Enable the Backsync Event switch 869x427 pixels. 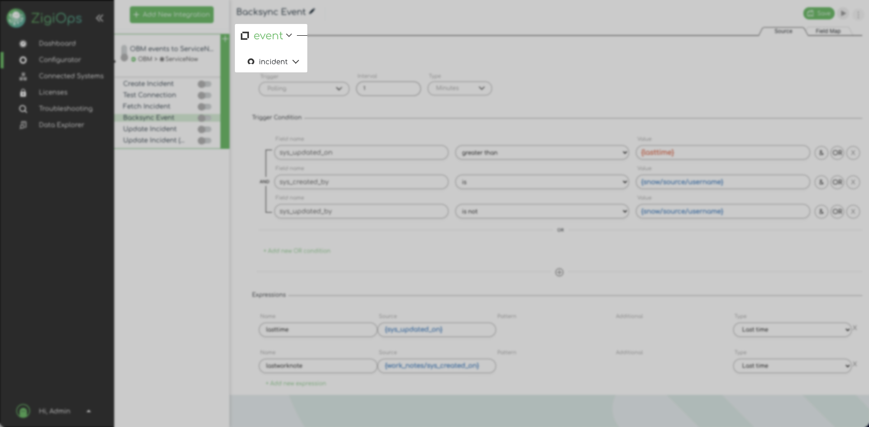(x=204, y=118)
